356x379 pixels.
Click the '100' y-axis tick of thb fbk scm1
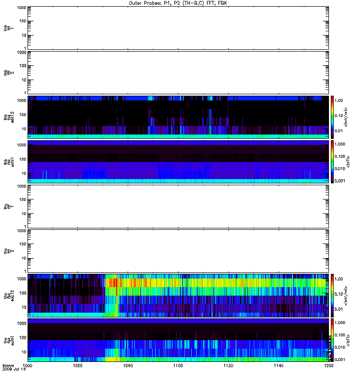23,159
